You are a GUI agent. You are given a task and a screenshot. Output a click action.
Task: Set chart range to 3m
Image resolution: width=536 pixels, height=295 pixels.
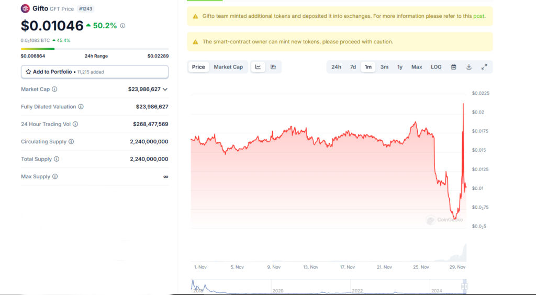pos(384,67)
